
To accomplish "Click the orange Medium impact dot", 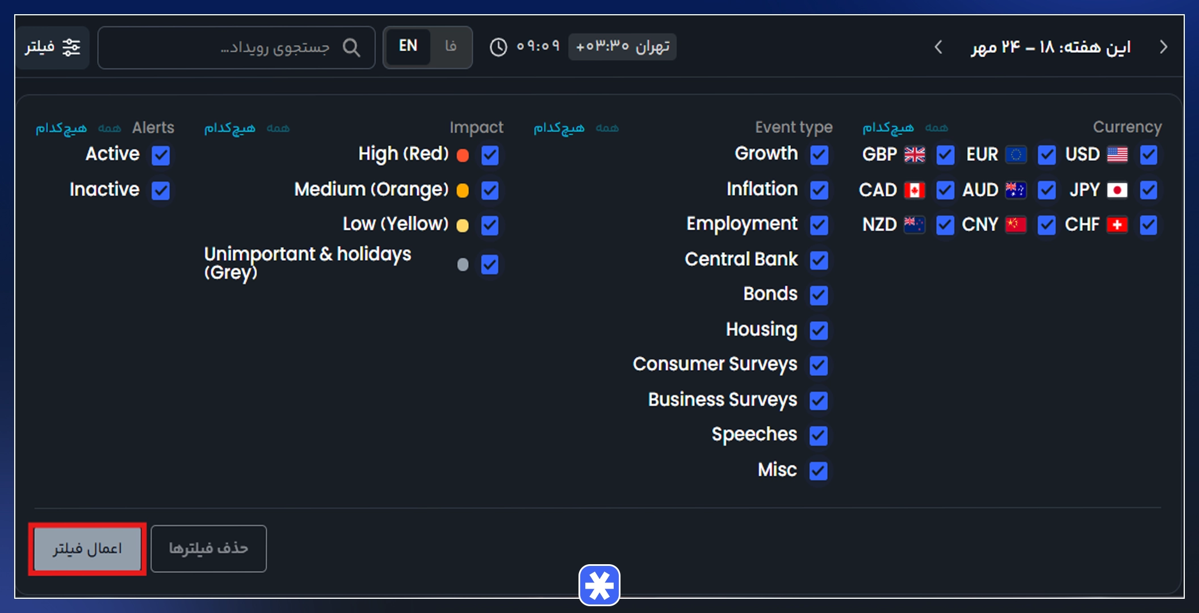I will [463, 191].
